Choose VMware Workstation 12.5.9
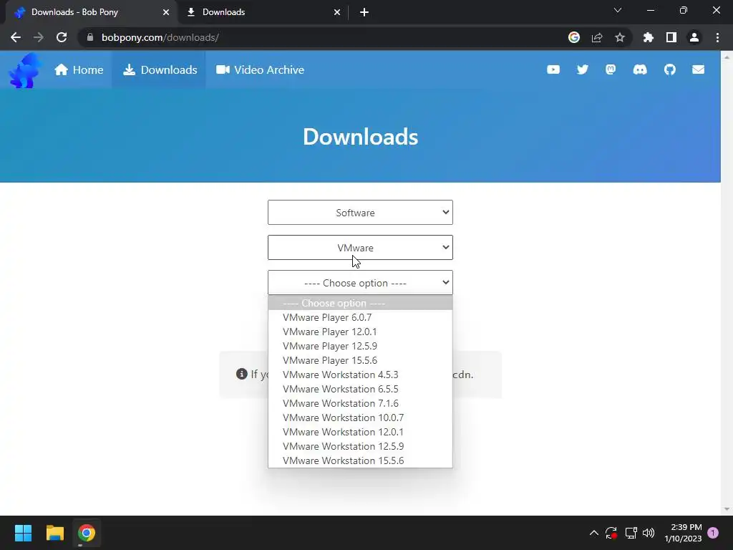Screen dimensions: 733x550 pyautogui.click(x=360, y=446)
